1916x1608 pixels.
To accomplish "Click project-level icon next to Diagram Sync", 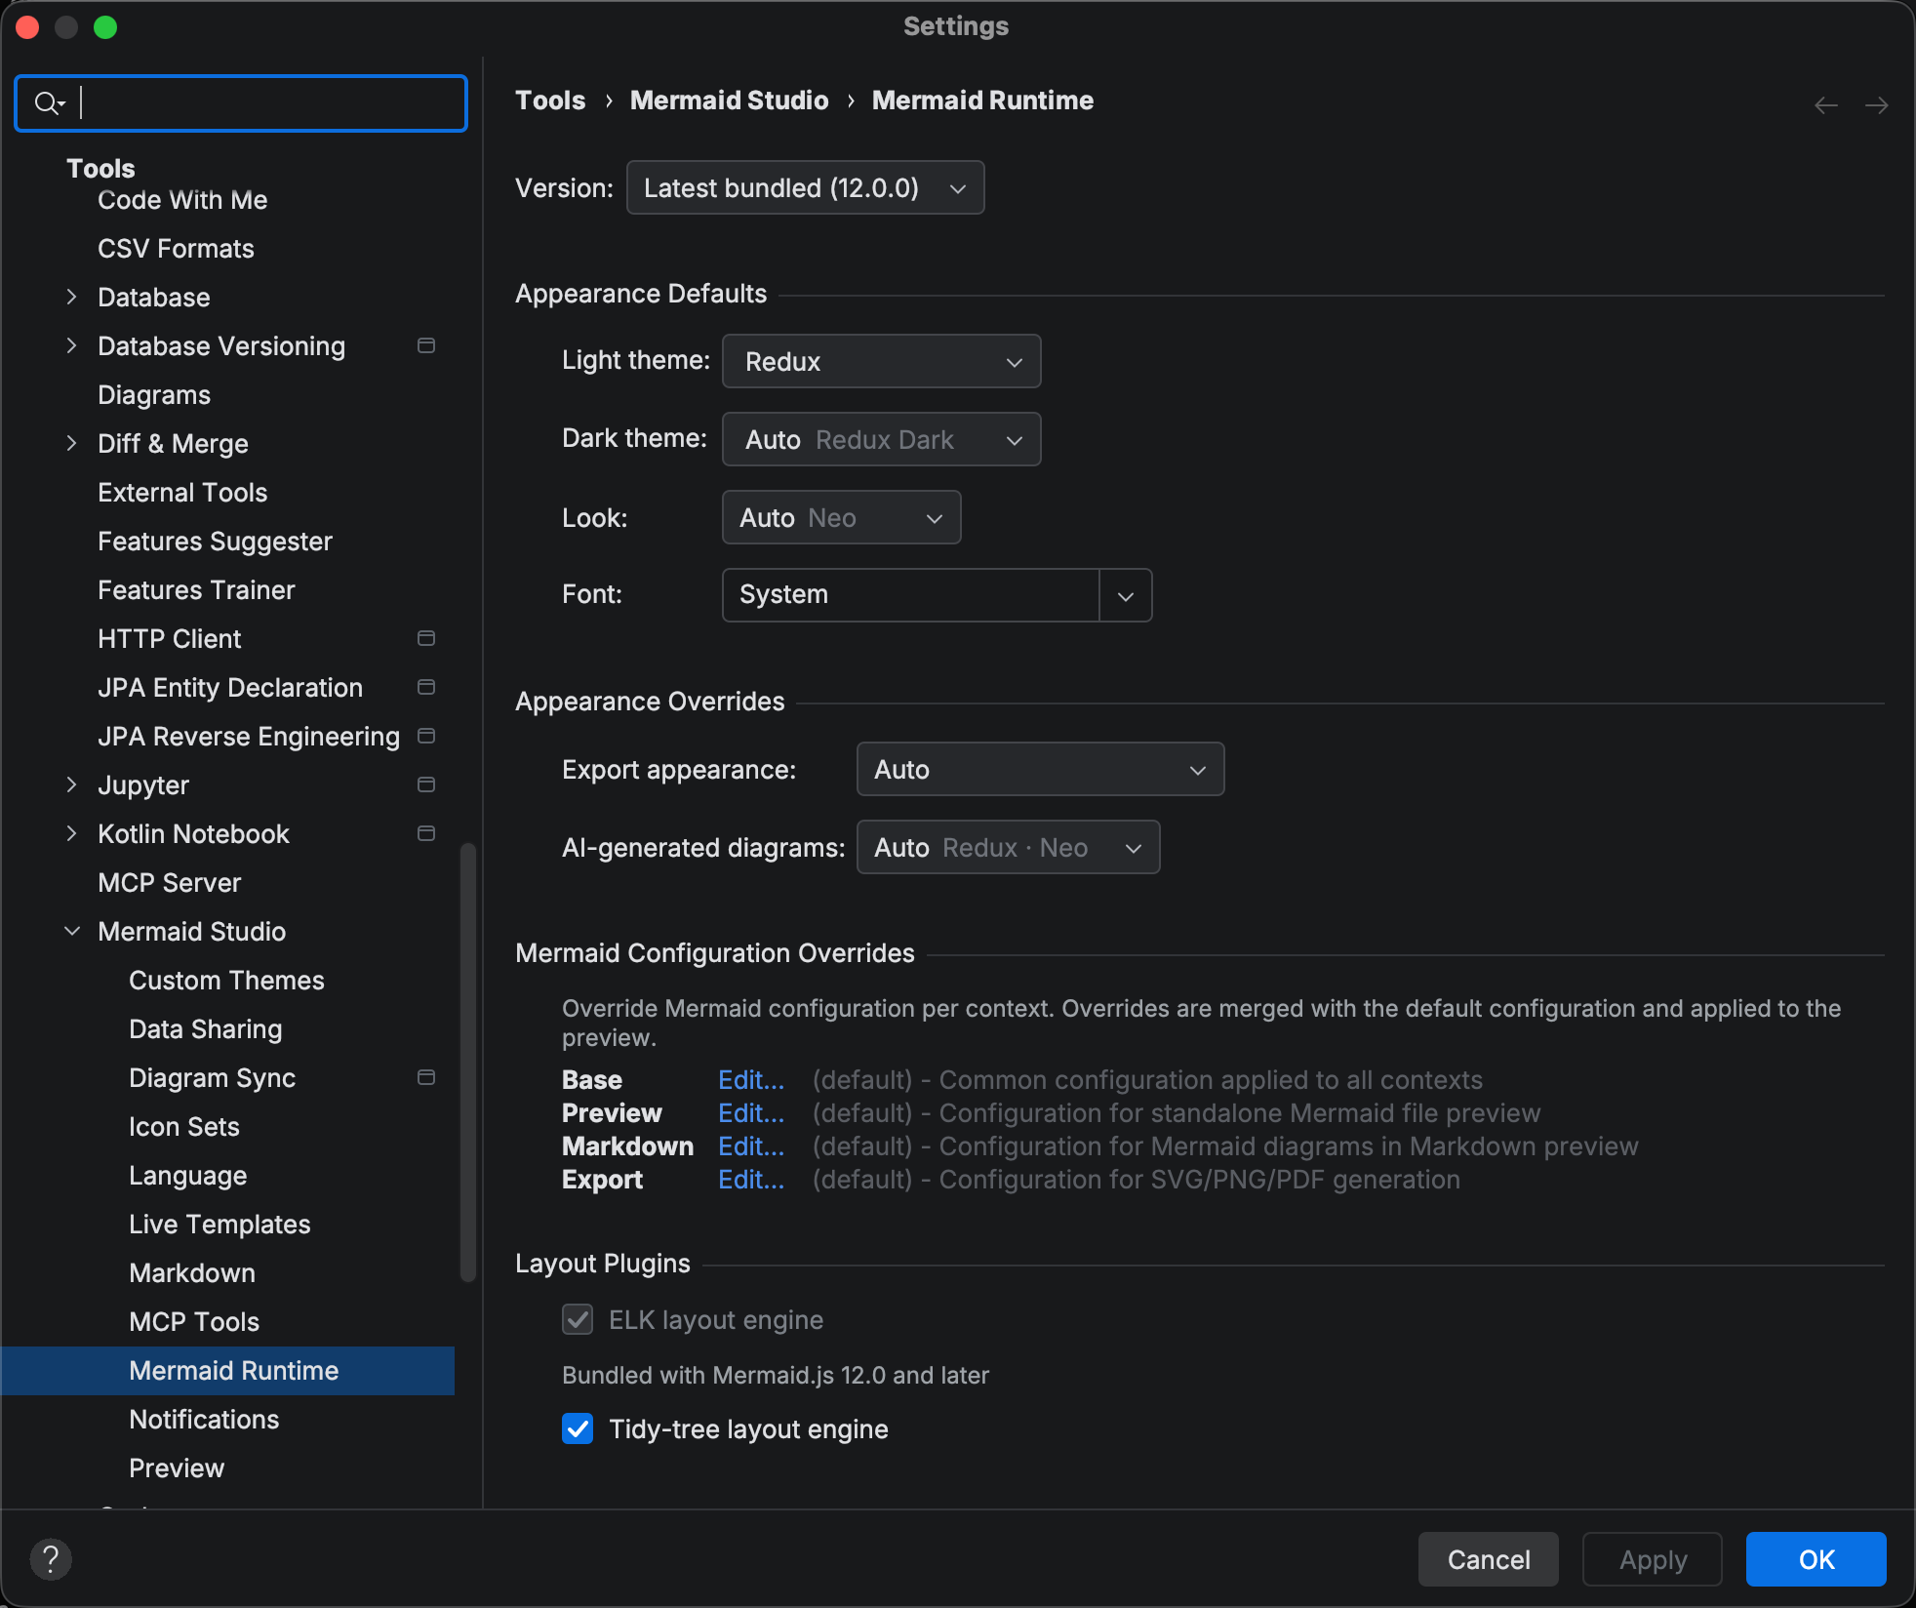I will tap(426, 1077).
